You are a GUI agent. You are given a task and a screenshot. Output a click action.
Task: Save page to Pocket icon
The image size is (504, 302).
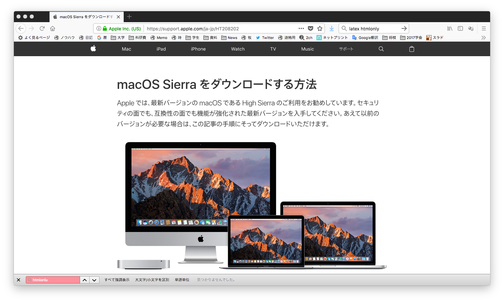click(x=311, y=28)
